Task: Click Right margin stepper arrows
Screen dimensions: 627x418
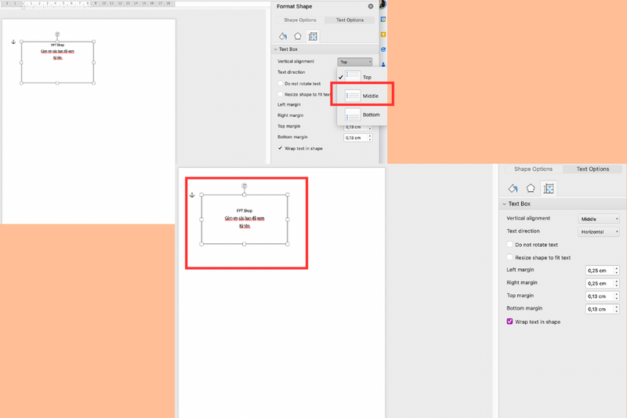Action: 617,283
